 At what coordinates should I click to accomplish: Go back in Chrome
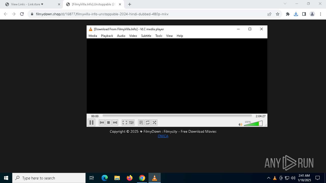(x=6, y=14)
